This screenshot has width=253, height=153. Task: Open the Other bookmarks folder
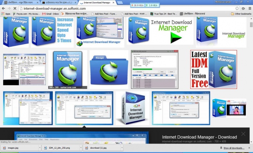point(241,14)
